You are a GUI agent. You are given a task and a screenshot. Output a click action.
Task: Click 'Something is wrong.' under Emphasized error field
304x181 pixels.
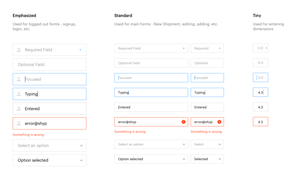[x=29, y=134]
